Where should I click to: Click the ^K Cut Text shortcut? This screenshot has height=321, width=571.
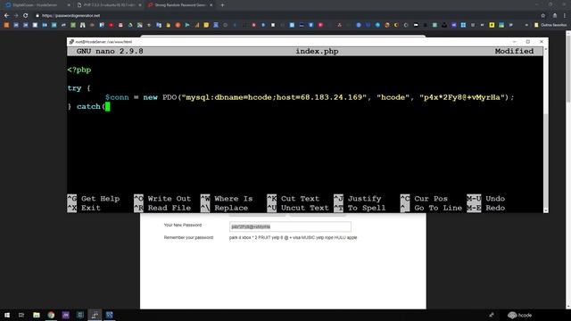coord(294,199)
